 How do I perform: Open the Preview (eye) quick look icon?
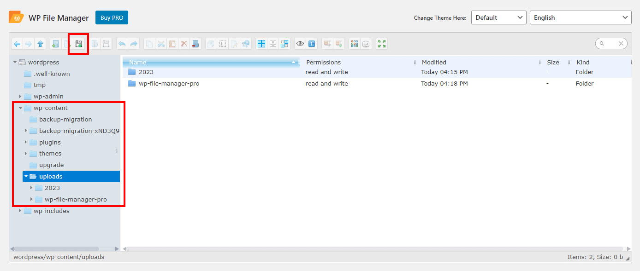(x=300, y=43)
